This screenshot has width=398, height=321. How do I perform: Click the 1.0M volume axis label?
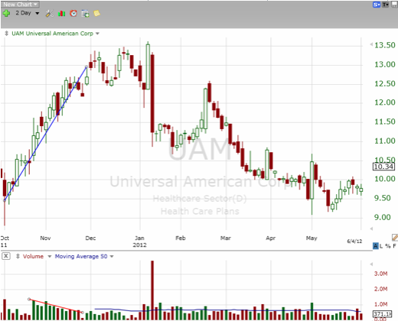tap(380, 304)
